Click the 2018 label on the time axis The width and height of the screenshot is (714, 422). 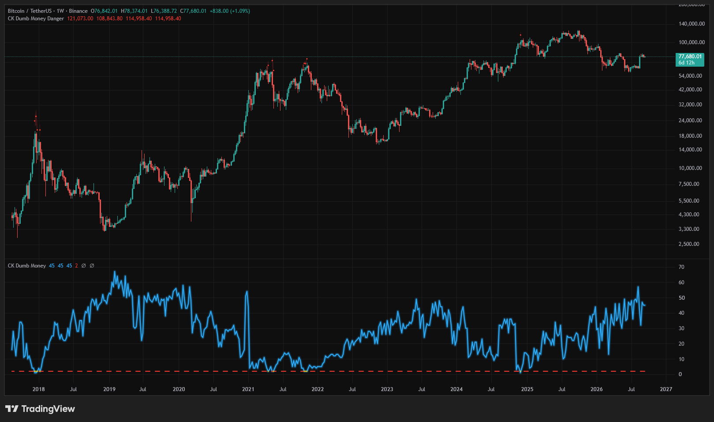pos(39,389)
